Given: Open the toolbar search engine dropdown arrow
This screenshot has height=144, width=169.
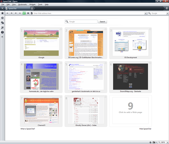Looking at the screenshot, I should [167, 13].
